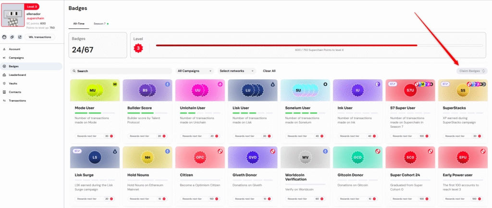Click the NH badge on Hold Nouns card
The width and height of the screenshot is (492, 208).
click(148, 157)
